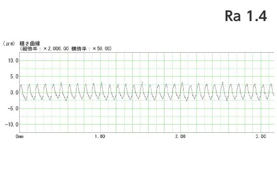This screenshot has height=184, width=277.
Task: Click the 5.0 μm horizontal gridline
Action: 147,77
